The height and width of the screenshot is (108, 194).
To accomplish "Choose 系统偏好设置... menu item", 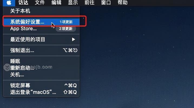I will pyautogui.click(x=41, y=22).
